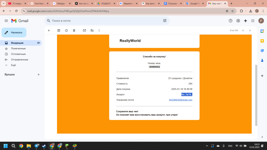Click the email vertical scrollbar

point(256,95)
